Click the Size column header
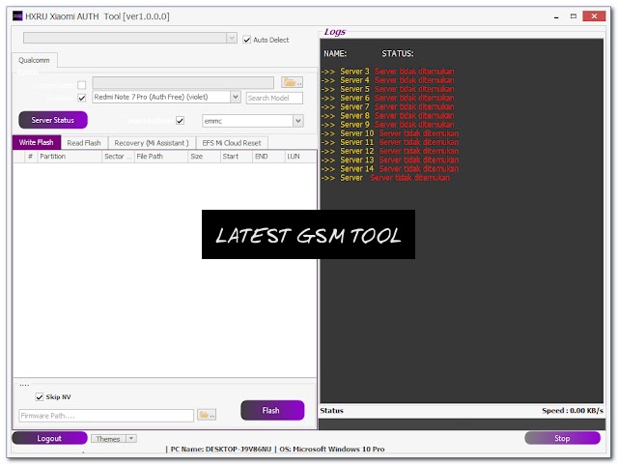The height and width of the screenshot is (465, 618). (204, 157)
